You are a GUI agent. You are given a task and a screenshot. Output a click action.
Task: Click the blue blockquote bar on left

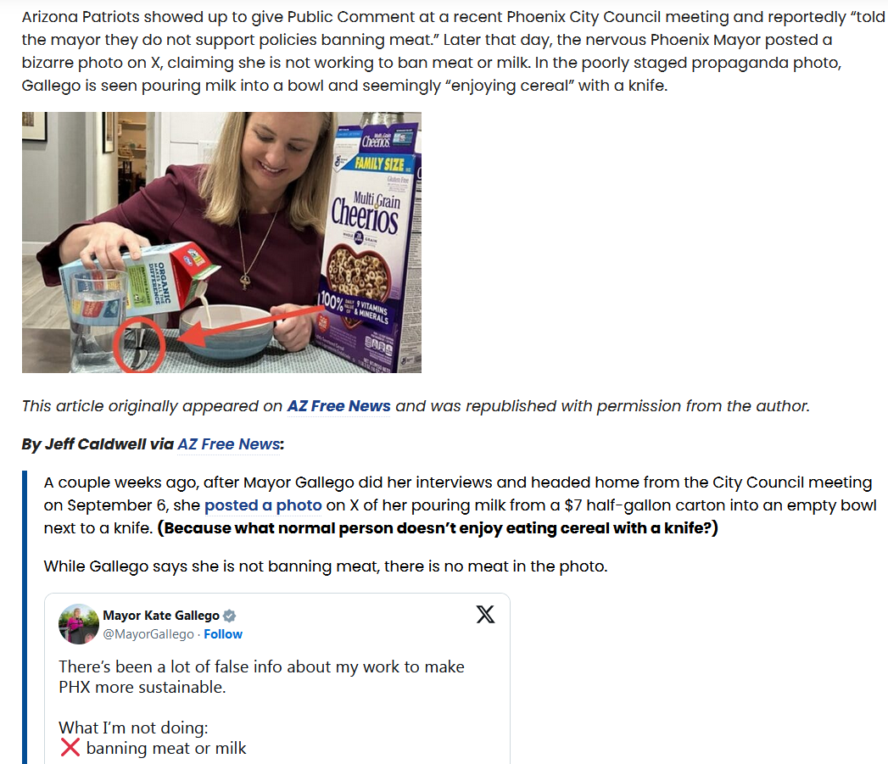(25, 617)
